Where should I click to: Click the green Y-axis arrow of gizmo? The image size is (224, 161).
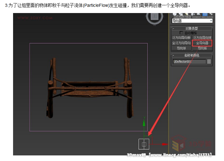click(144, 123)
